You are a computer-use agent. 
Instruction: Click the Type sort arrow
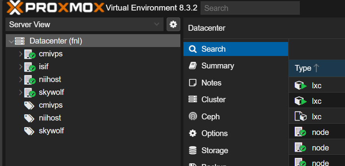[316, 68]
